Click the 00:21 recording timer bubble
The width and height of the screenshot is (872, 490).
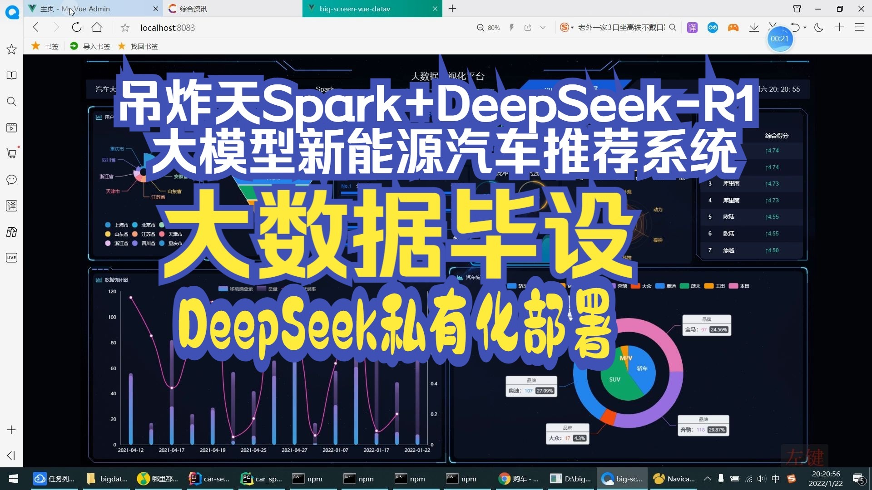[780, 39]
